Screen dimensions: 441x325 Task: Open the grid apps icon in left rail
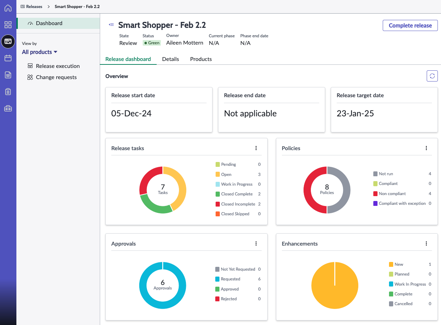(8, 25)
